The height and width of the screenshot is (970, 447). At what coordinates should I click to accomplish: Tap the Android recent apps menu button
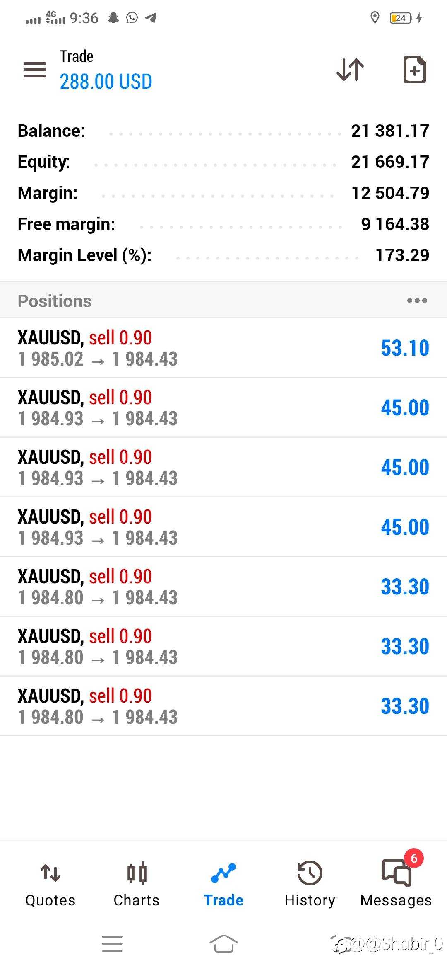click(x=112, y=944)
